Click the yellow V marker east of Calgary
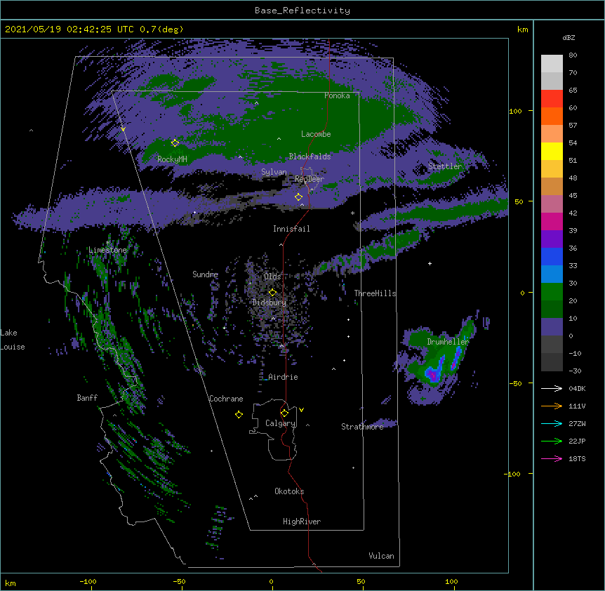 click(301, 410)
